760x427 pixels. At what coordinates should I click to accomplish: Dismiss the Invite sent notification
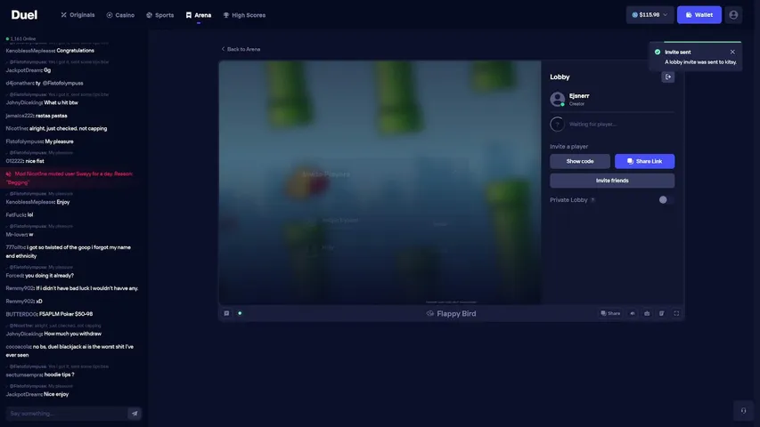(x=732, y=52)
